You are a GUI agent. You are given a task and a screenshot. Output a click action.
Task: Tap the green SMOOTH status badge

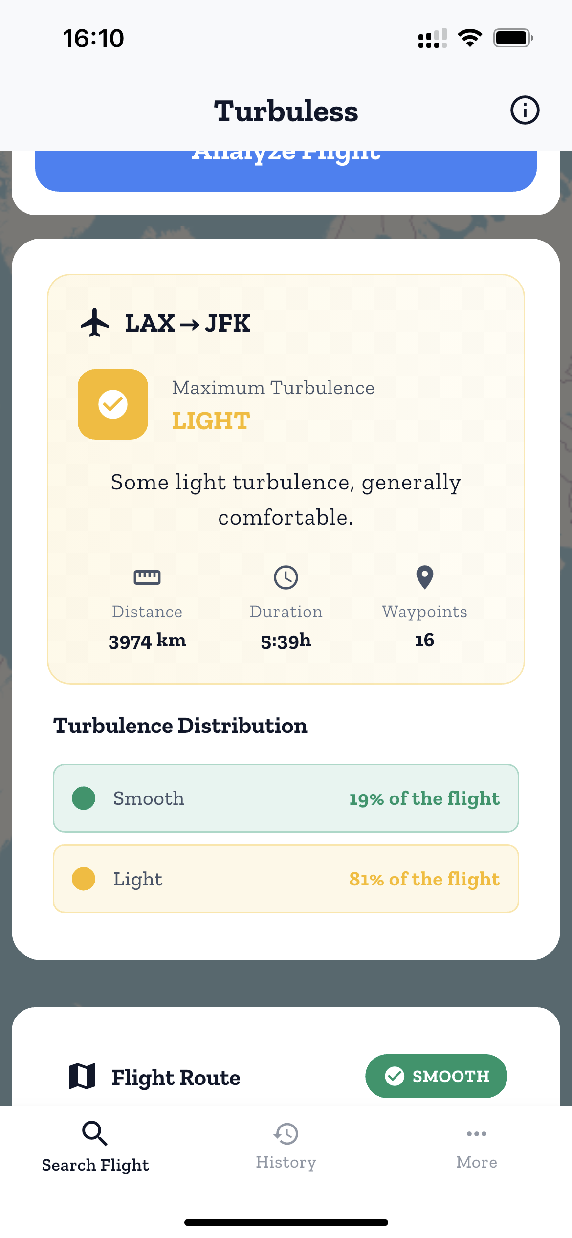tap(436, 1076)
